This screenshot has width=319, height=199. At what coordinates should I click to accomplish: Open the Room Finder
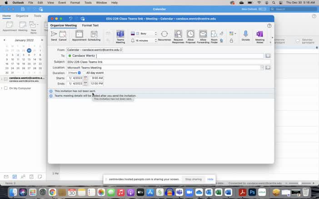(x=214, y=37)
